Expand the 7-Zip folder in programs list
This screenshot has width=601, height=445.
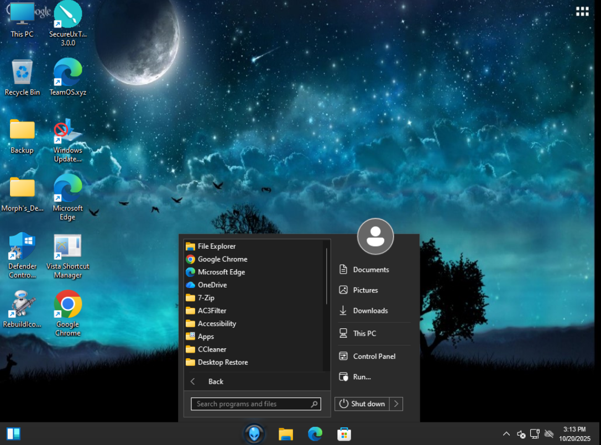point(206,298)
